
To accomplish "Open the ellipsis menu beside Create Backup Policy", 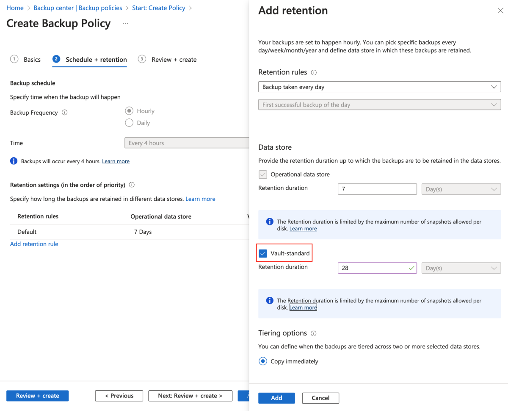I will click(x=125, y=24).
